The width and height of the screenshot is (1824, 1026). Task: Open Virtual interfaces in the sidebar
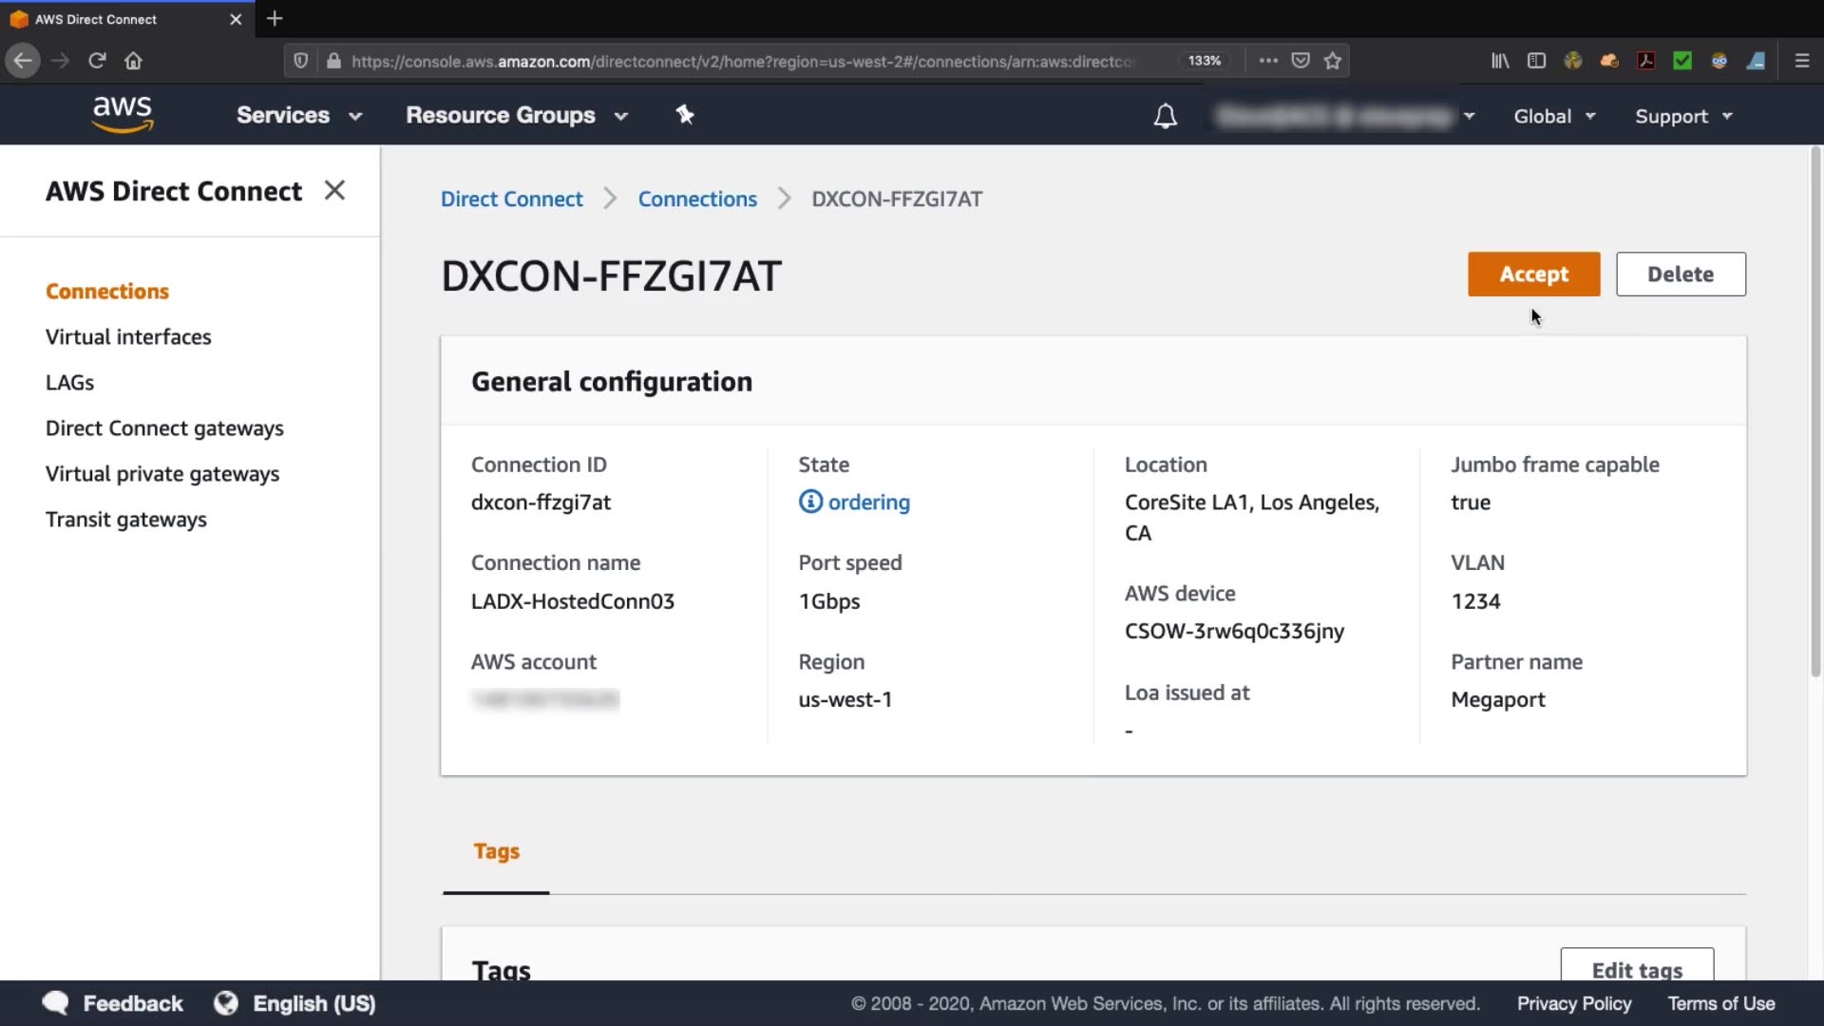[128, 337]
